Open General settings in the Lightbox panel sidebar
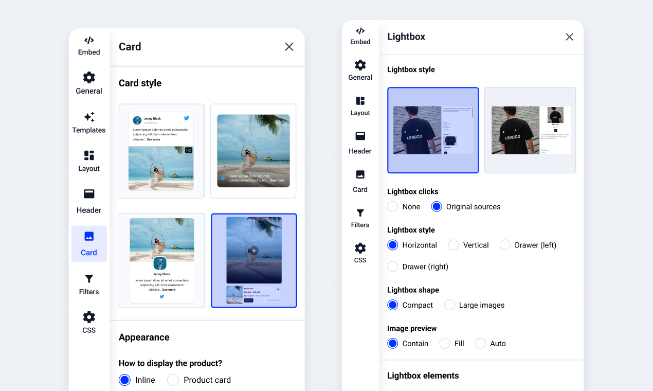The image size is (653, 391). pyautogui.click(x=360, y=70)
